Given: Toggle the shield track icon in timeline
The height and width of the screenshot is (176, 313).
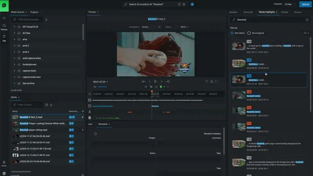Looking at the screenshot, I should click(90, 118).
